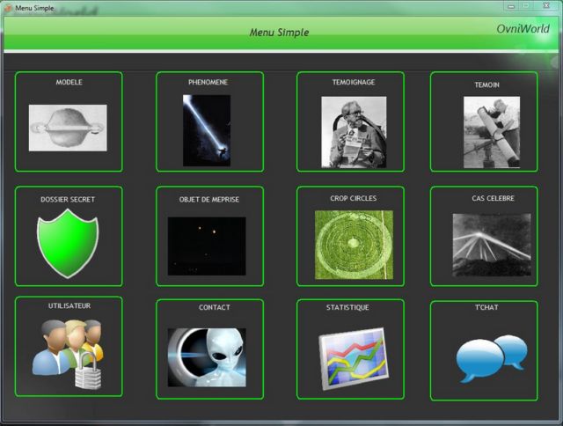
Task: Click the CONTACT label
Action: pos(215,307)
